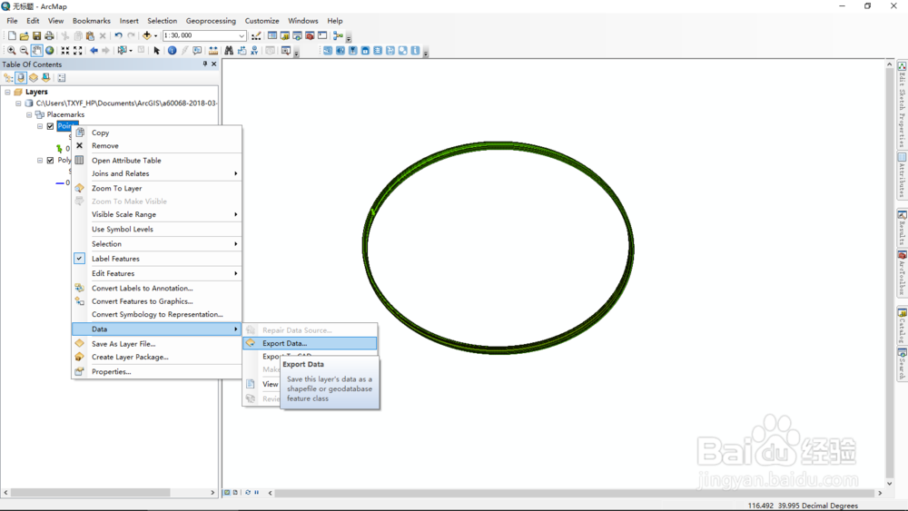Expand the Visible Scale Range submenu
Viewport: 908px width, 511px height.
tap(156, 215)
